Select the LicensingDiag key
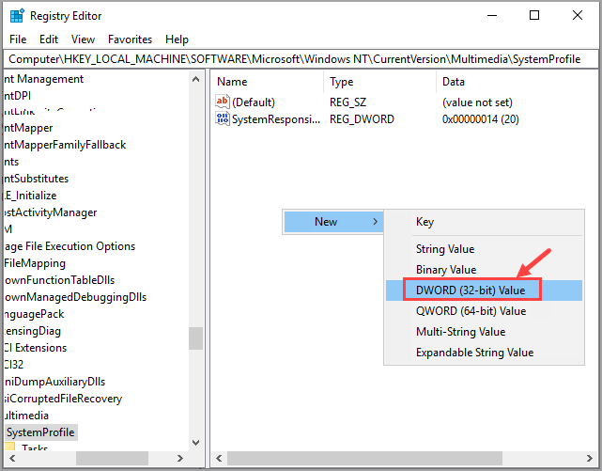Viewport: 602px width, 471px height. (x=32, y=331)
